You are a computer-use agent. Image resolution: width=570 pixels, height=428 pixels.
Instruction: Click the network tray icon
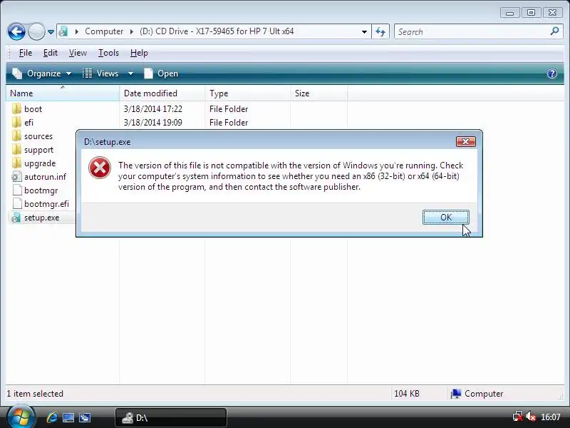click(518, 417)
